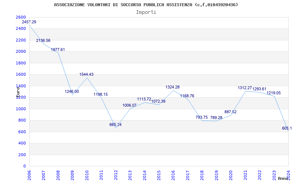Select year 2020 on the x-axis

click(231, 175)
